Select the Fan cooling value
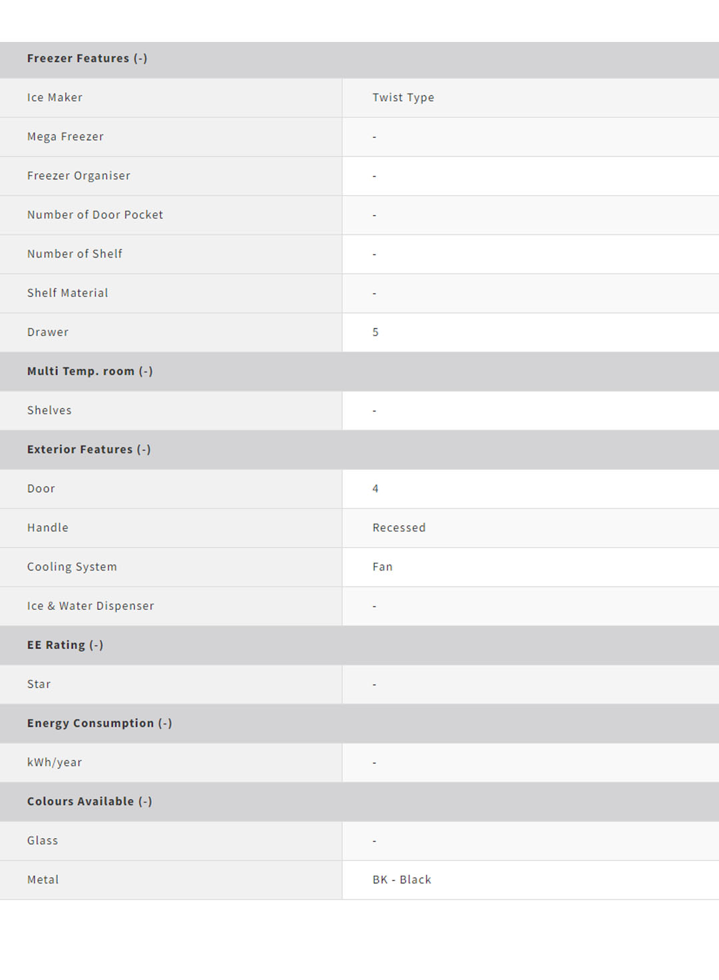 pyautogui.click(x=382, y=567)
